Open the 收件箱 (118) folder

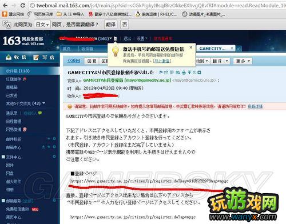point(30,71)
